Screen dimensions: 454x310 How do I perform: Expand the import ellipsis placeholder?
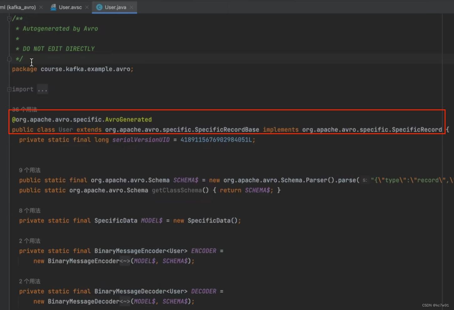coord(42,90)
